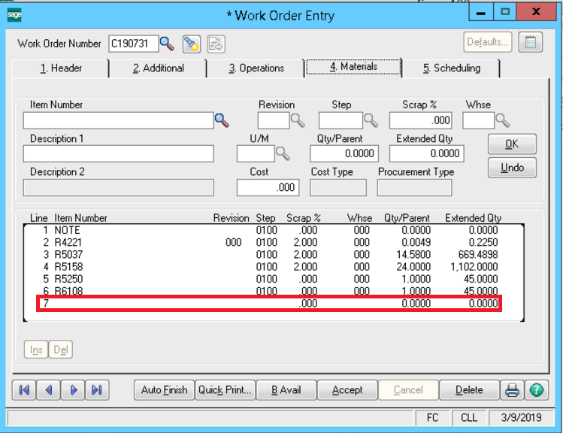Click the Work Order Number field C190731

click(133, 44)
